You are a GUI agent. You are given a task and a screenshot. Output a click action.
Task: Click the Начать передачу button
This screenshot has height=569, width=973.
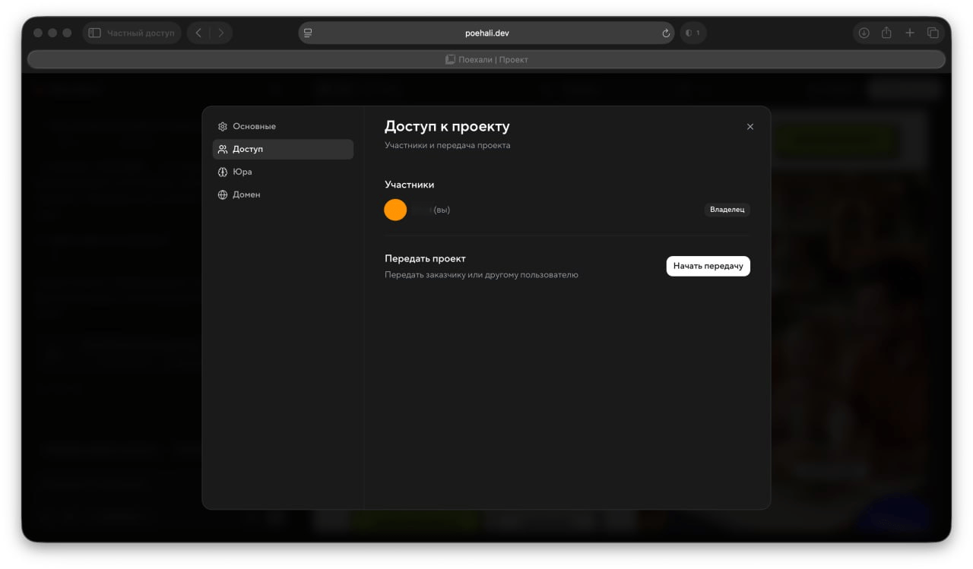coord(708,266)
